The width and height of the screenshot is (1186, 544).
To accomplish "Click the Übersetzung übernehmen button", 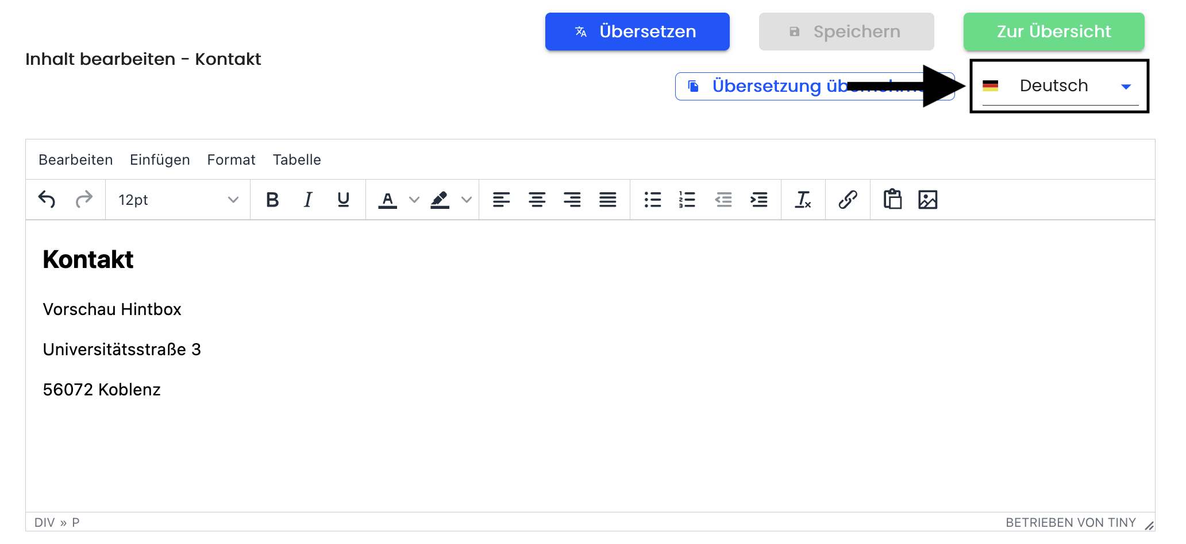I will coord(815,86).
